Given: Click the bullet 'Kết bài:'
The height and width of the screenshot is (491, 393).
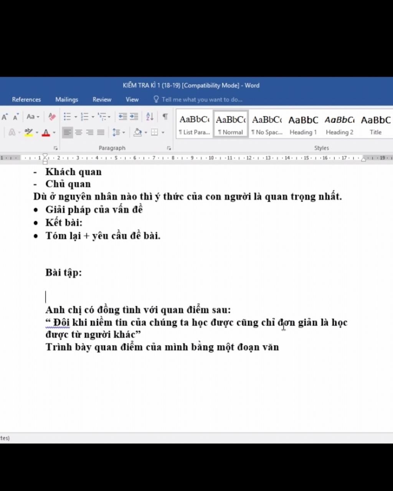Looking at the screenshot, I should 64,222.
